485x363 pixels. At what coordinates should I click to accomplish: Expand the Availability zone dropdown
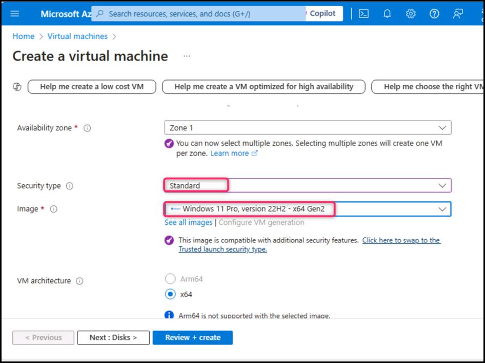point(308,128)
